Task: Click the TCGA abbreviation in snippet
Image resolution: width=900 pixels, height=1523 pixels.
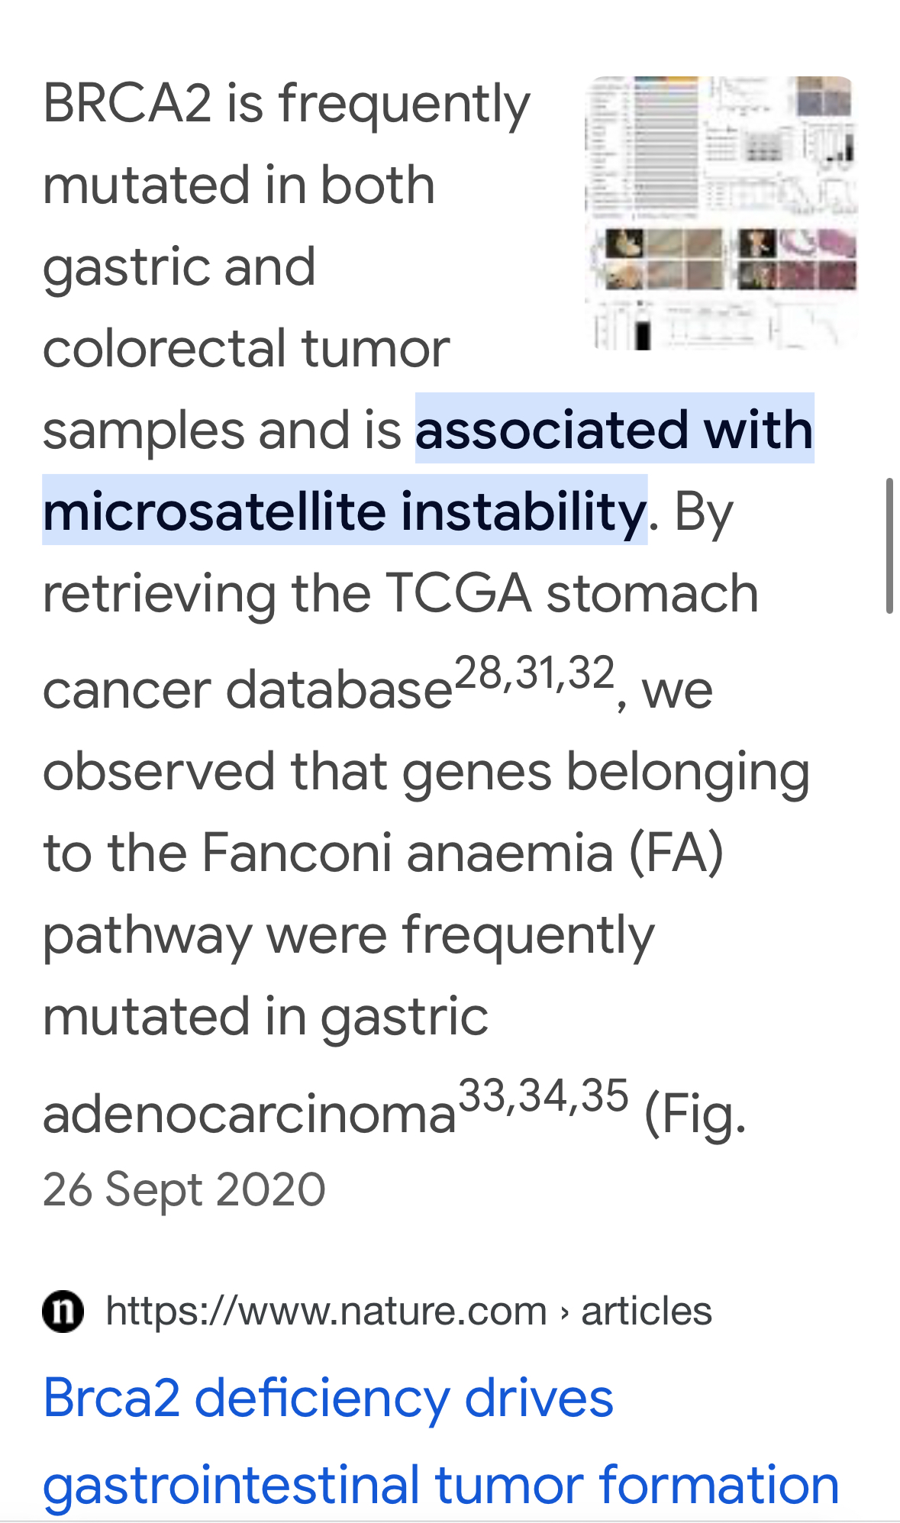Action: [x=458, y=593]
